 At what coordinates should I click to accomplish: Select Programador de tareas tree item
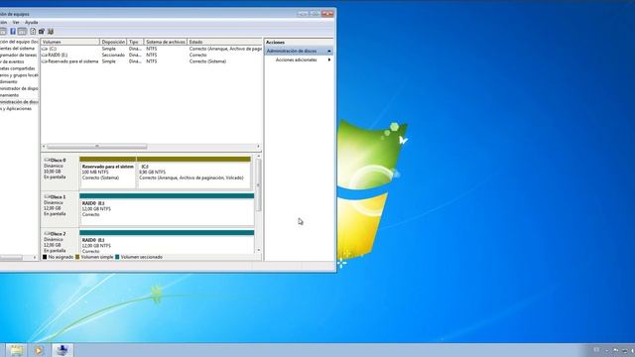coord(19,56)
